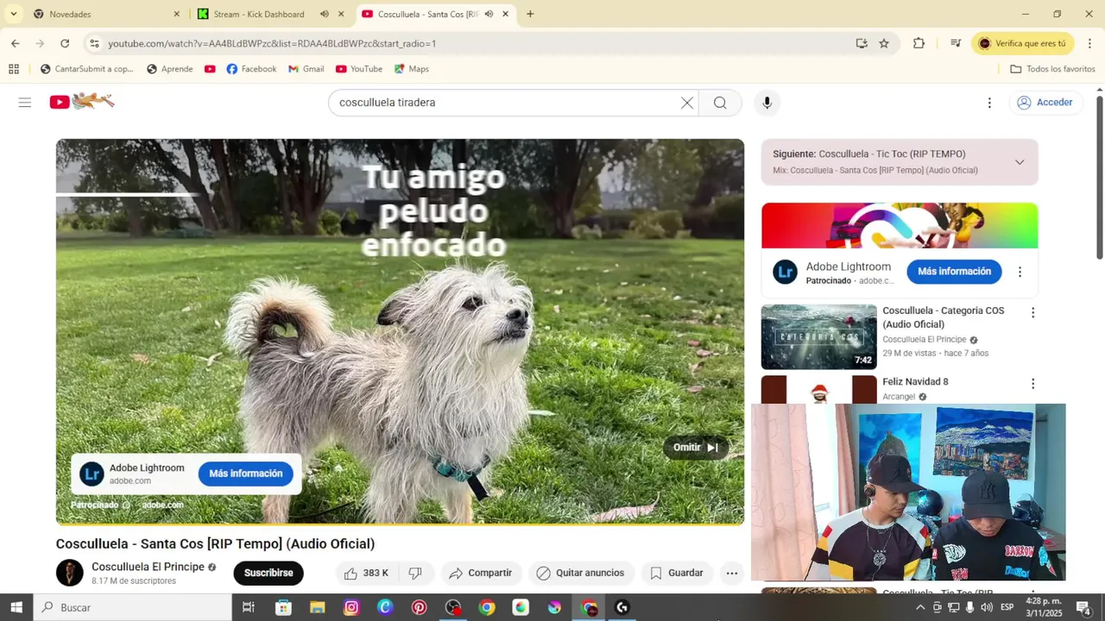Open Pinterest from taskbar
Image resolution: width=1105 pixels, height=621 pixels.
pyautogui.click(x=419, y=607)
